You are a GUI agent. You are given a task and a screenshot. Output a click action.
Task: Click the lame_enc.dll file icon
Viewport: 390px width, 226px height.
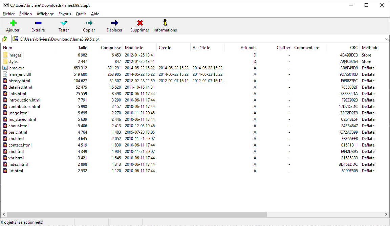(5, 74)
